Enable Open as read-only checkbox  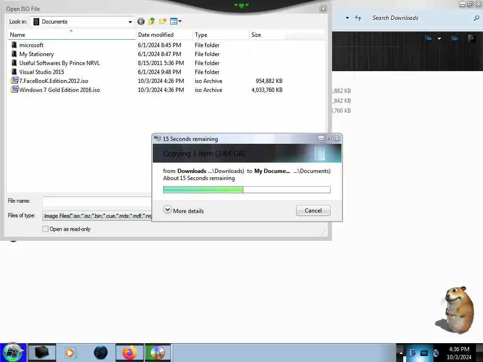[x=45, y=229]
